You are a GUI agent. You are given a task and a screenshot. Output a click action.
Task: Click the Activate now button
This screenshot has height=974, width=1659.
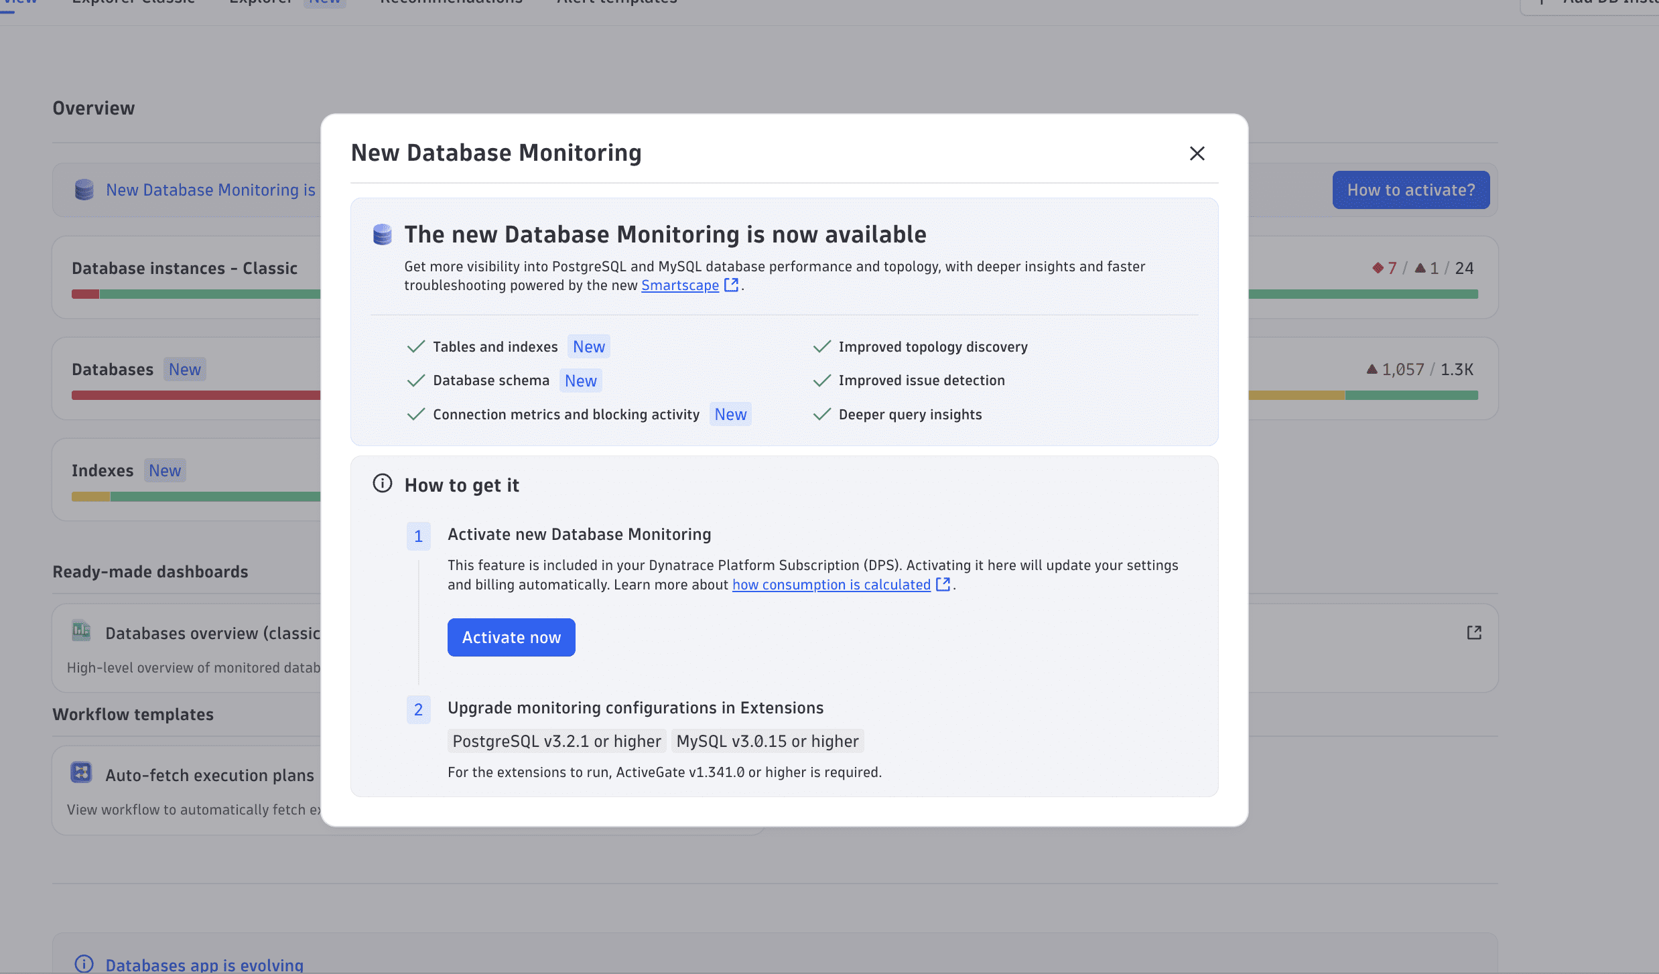pyautogui.click(x=511, y=637)
